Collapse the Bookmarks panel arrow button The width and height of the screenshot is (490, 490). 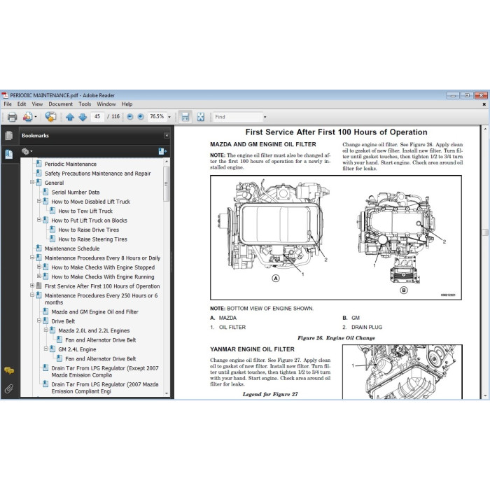[x=167, y=135]
